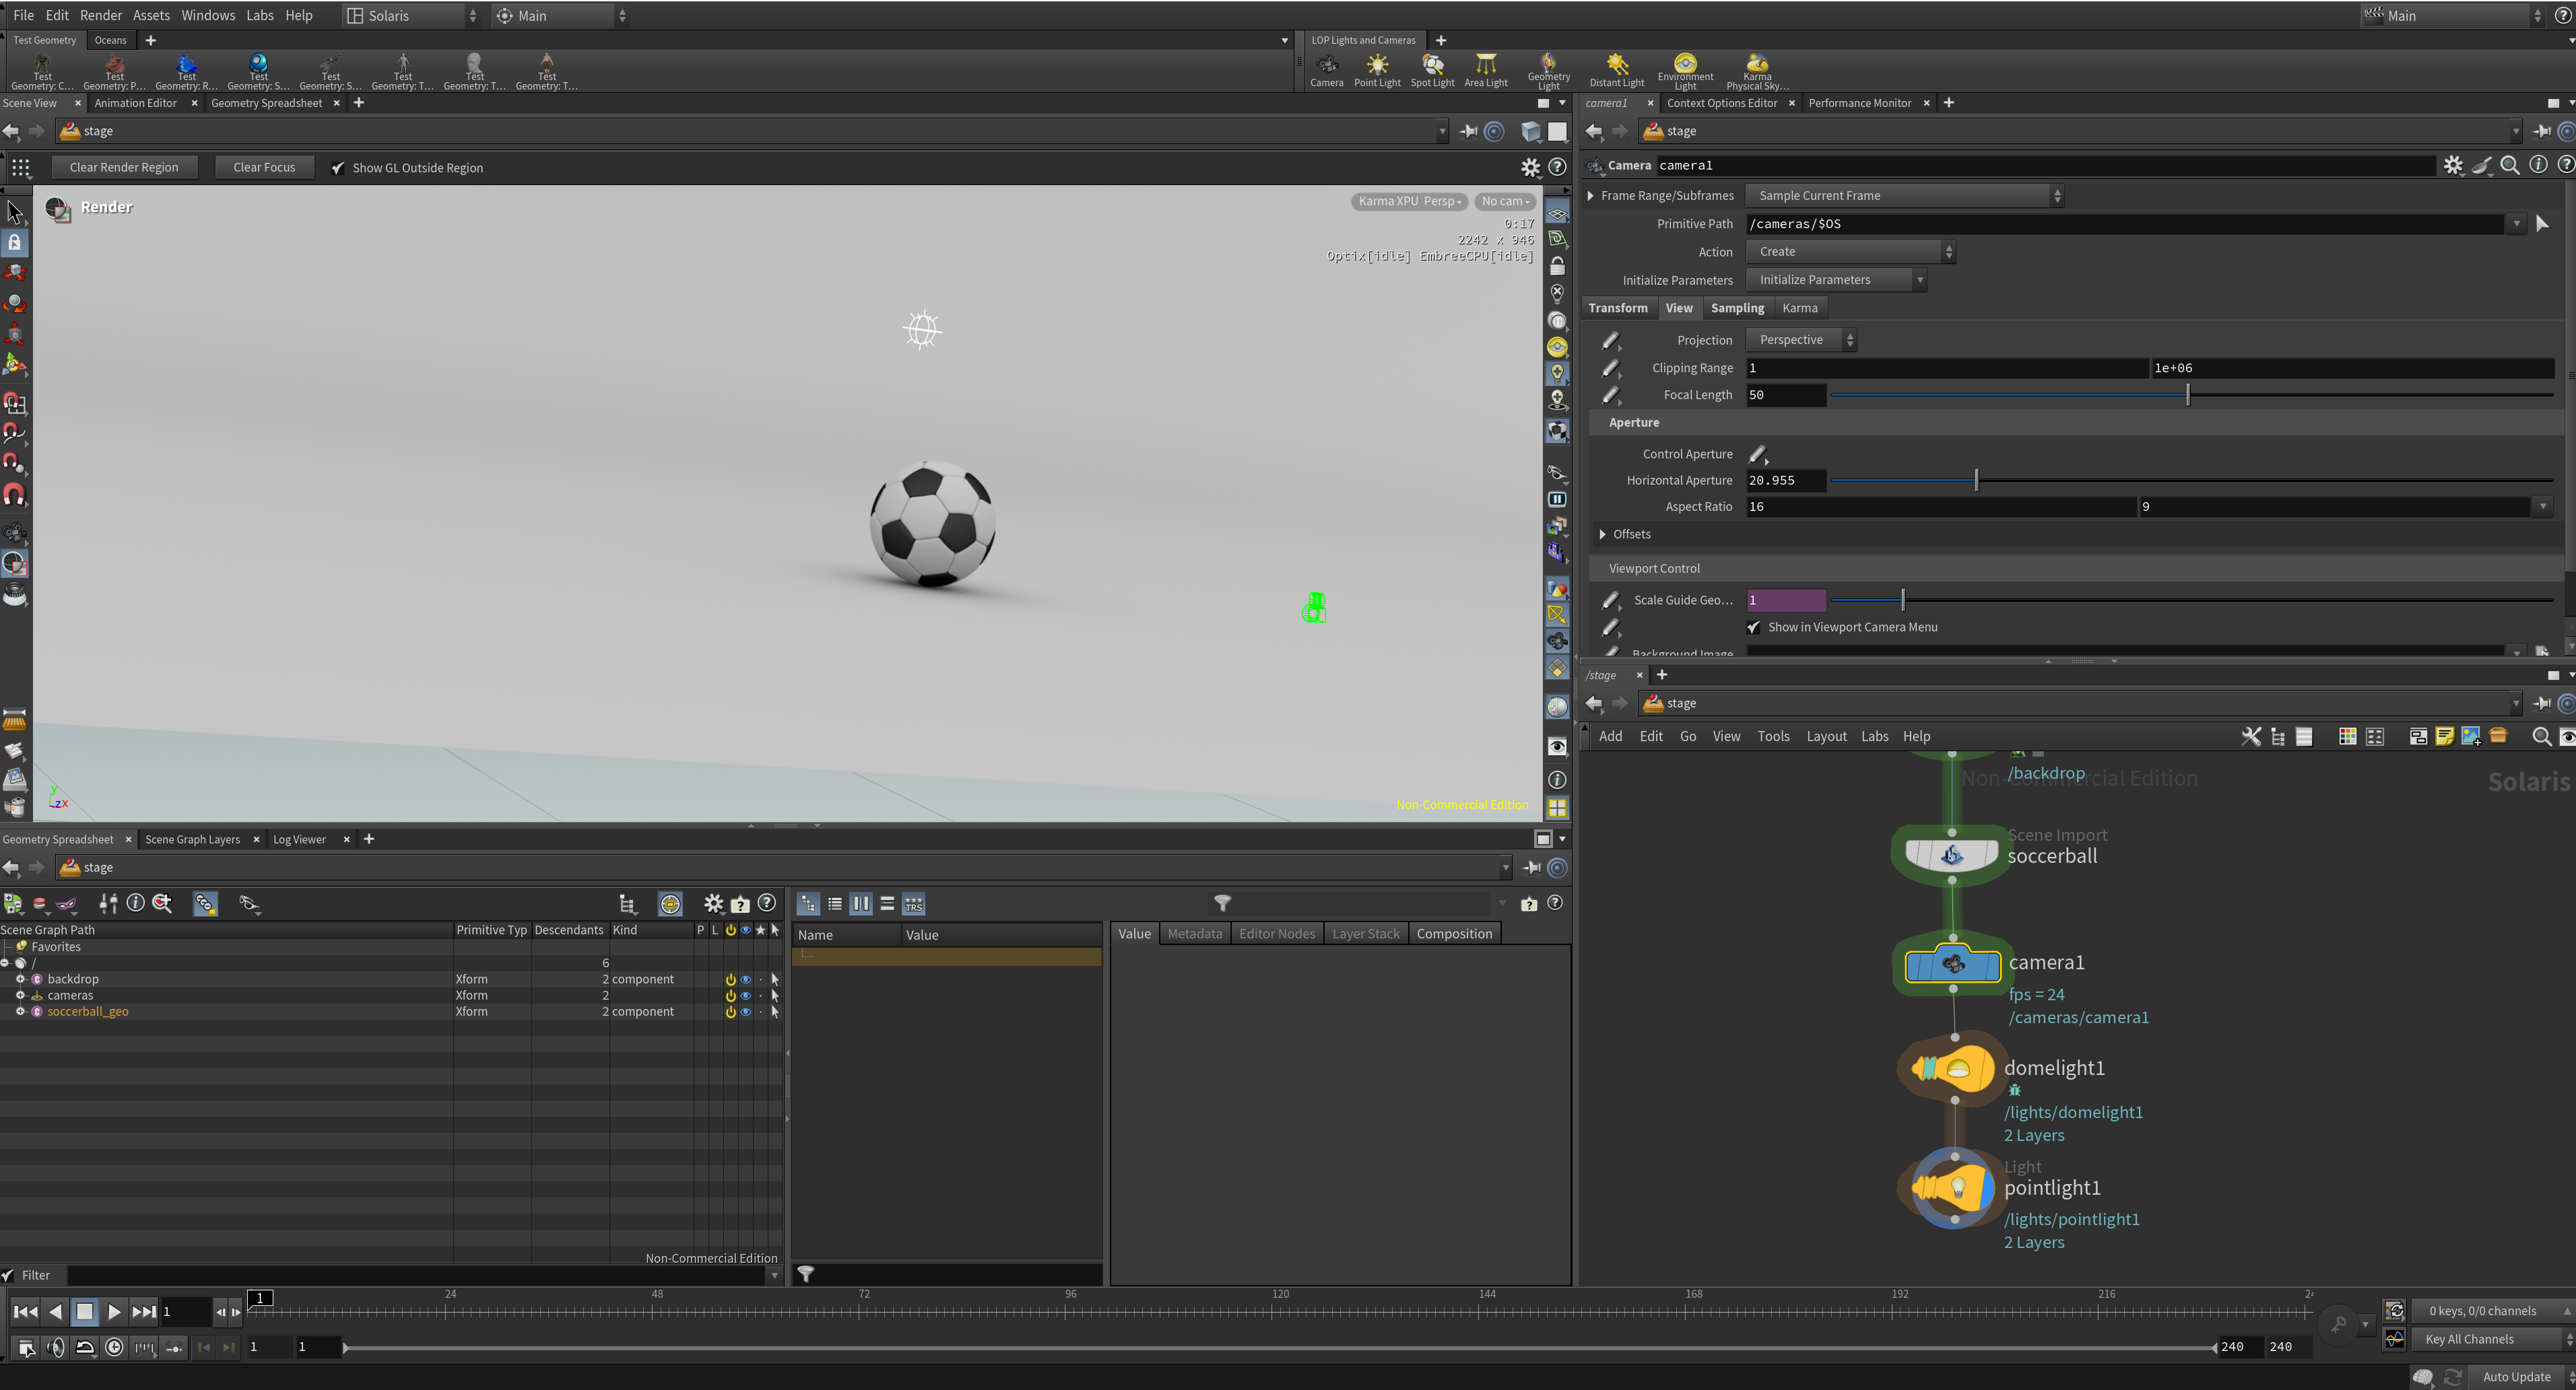Add an Environment Light from the shelf
2576x1390 pixels.
1685,71
